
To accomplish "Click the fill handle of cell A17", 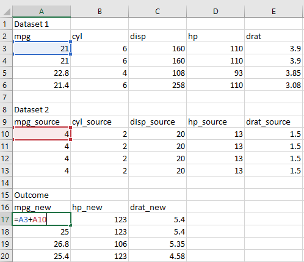I will [x=71, y=225].
